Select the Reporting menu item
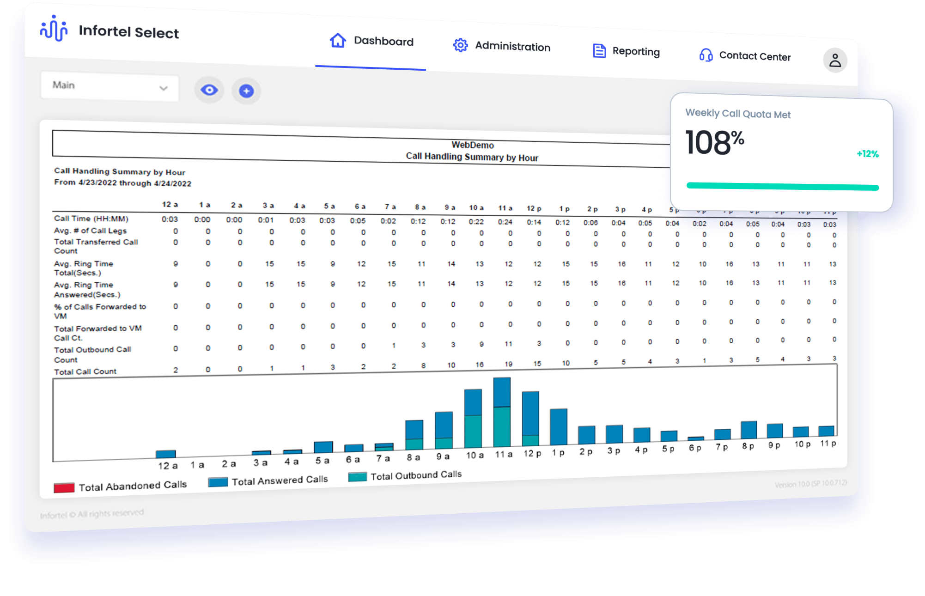The width and height of the screenshot is (925, 596). tap(636, 52)
